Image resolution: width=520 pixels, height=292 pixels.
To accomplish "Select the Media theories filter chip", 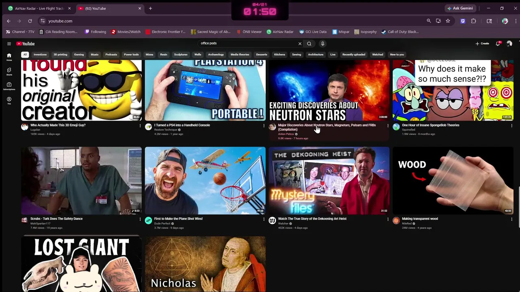I will pyautogui.click(x=240, y=54).
